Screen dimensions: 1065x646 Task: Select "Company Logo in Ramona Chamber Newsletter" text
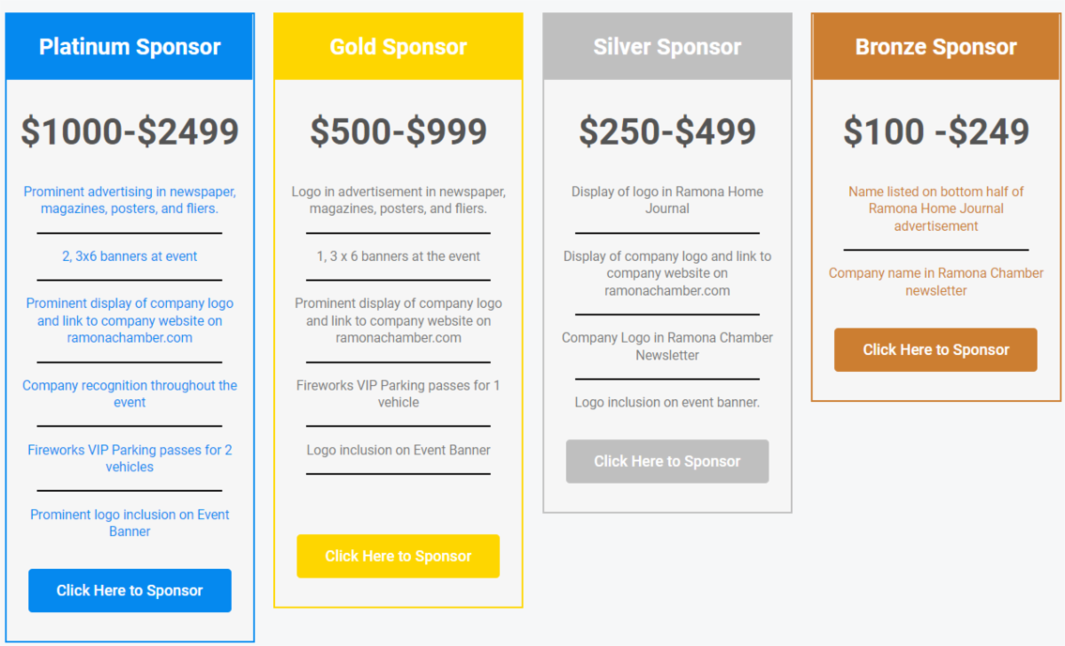tap(667, 346)
